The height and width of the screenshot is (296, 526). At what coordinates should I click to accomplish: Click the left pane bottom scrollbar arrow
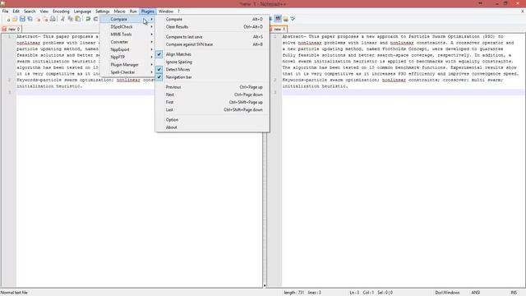tap(265, 285)
